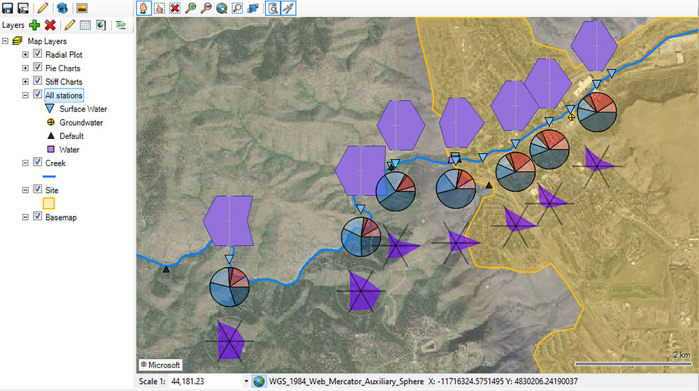Select the Creek layer in tree

click(55, 163)
